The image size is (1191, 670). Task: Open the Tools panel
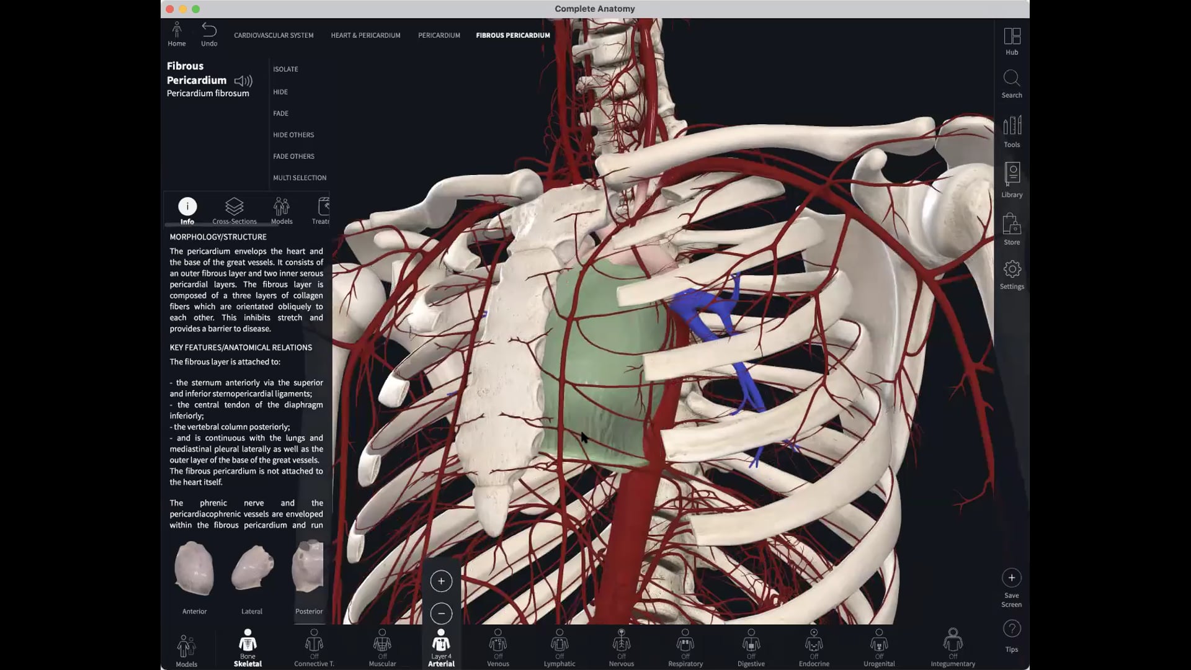pyautogui.click(x=1011, y=130)
